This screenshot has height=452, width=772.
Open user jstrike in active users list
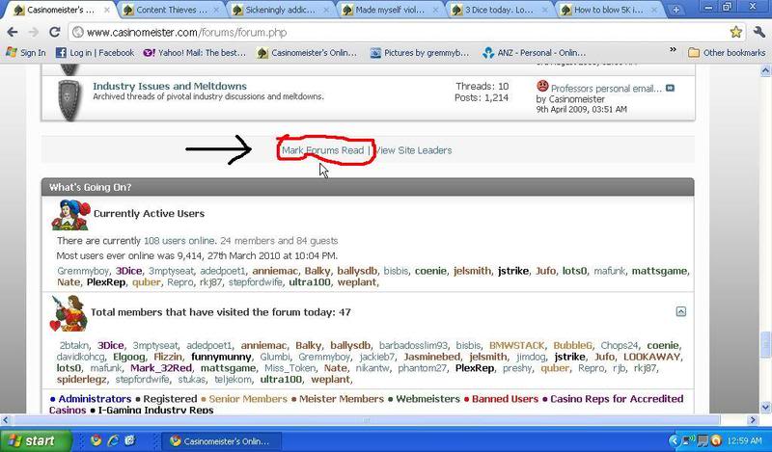click(x=513, y=271)
